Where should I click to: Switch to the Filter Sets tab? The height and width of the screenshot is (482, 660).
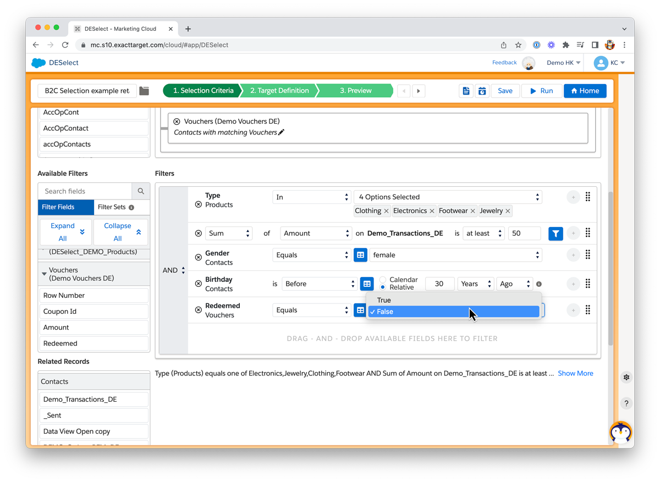(115, 207)
